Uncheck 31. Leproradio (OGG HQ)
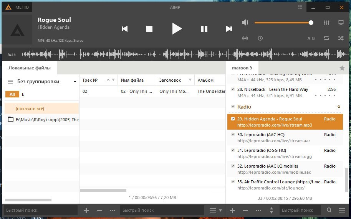Screen dimensions: 351x219 coord(233,150)
